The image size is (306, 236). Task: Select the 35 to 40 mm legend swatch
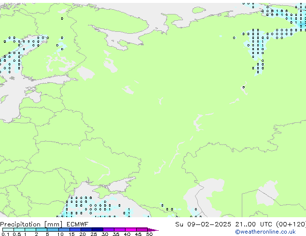coord(119,230)
